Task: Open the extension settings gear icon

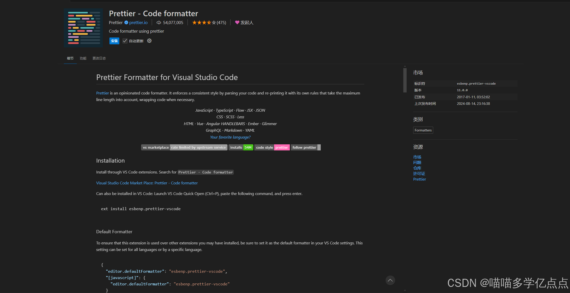Action: tap(149, 41)
